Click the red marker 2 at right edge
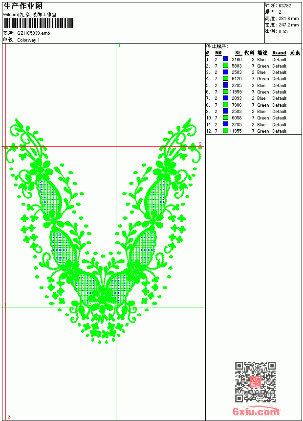Viewport: 303px width, 421px height. 200,144
